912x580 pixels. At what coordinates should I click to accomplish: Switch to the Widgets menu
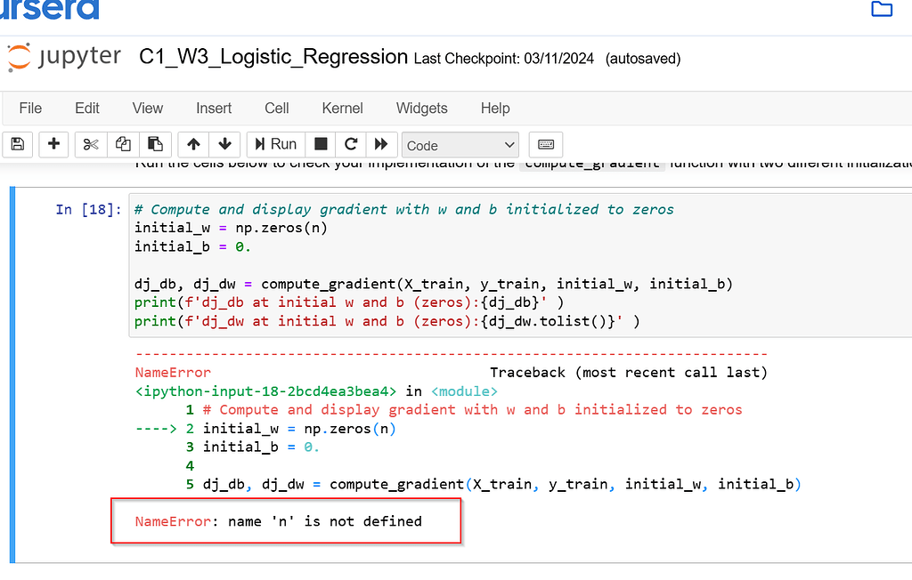coord(421,108)
